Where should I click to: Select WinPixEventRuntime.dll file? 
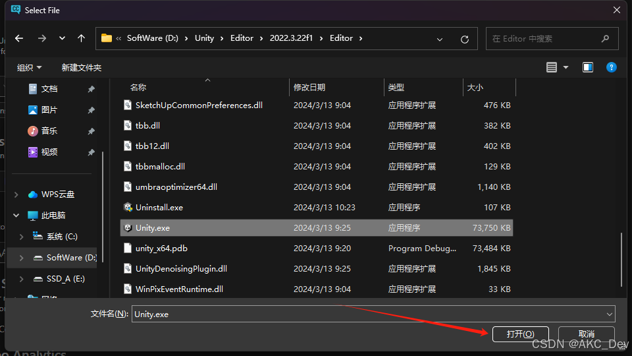point(317,289)
